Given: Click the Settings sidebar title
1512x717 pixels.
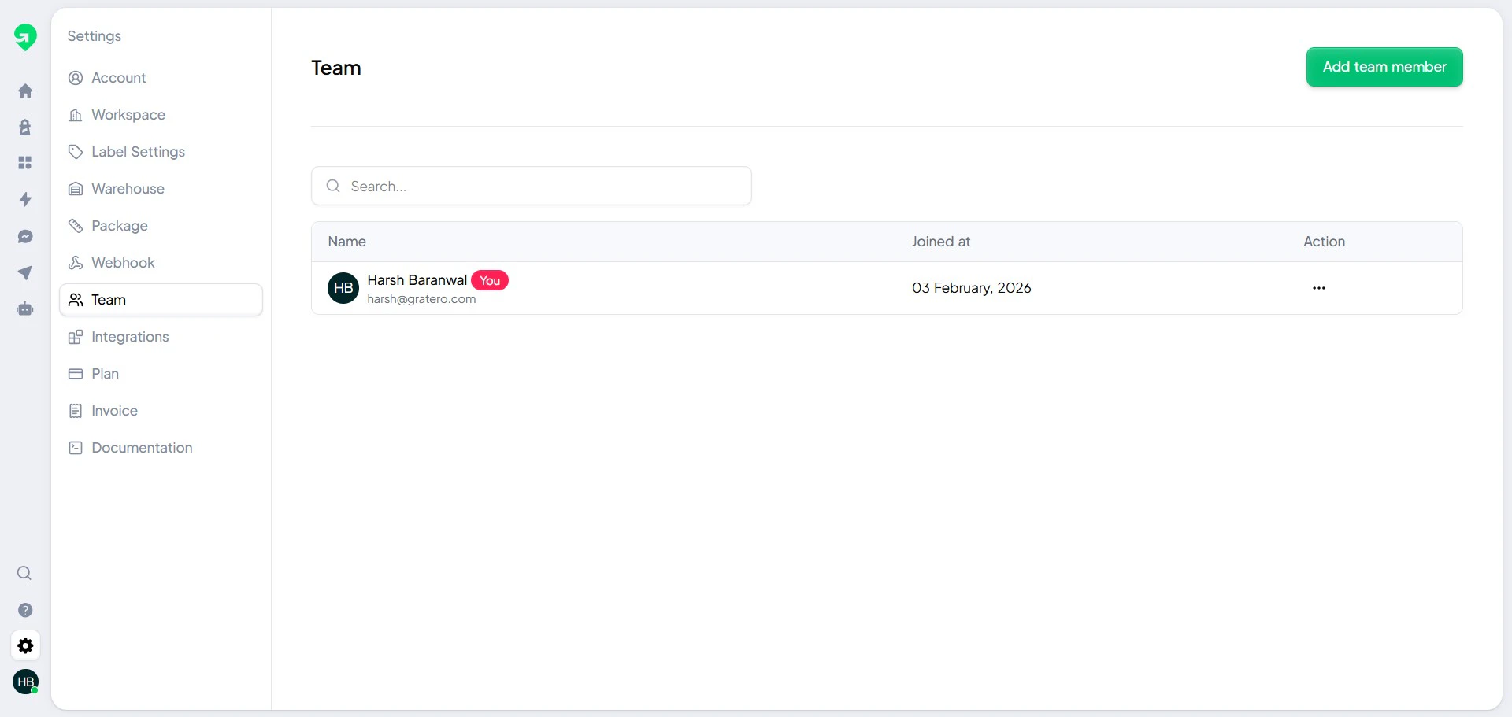Looking at the screenshot, I should [x=94, y=36].
